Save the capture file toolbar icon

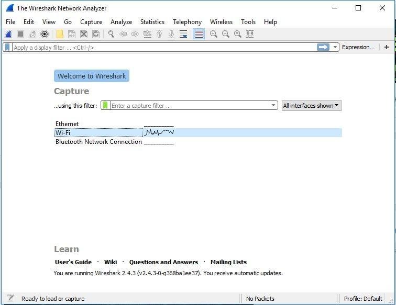[x=72, y=34]
